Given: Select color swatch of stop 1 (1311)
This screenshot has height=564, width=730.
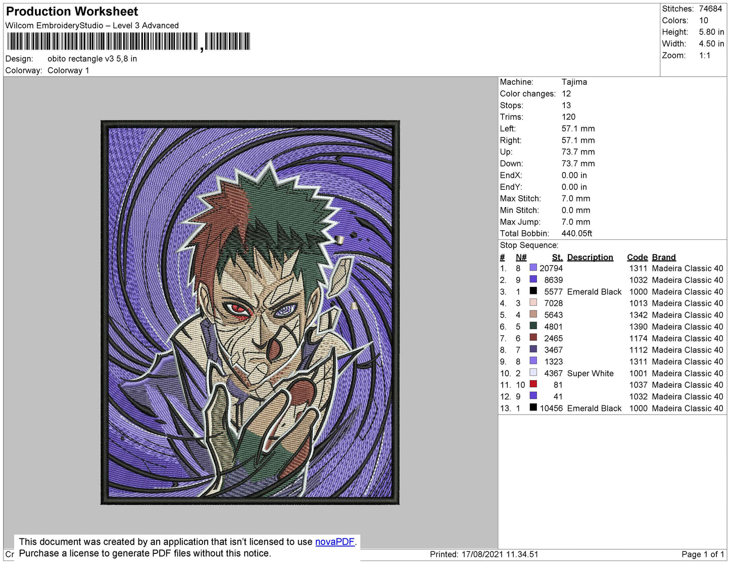Looking at the screenshot, I should coord(533,268).
